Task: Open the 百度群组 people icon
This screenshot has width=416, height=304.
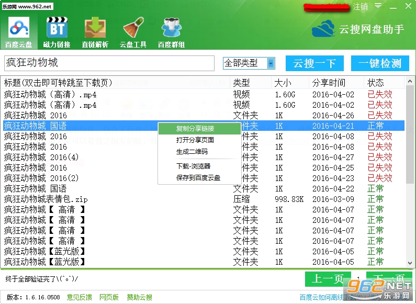Action: [x=172, y=28]
